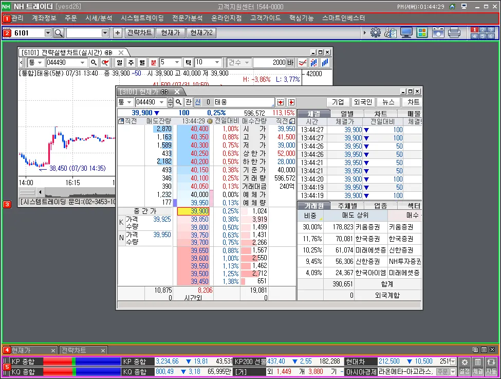Viewport: 501px width, 379px height.
Task: Click the 직전 icon left of 매도잔량 header
Action: [x=121, y=121]
